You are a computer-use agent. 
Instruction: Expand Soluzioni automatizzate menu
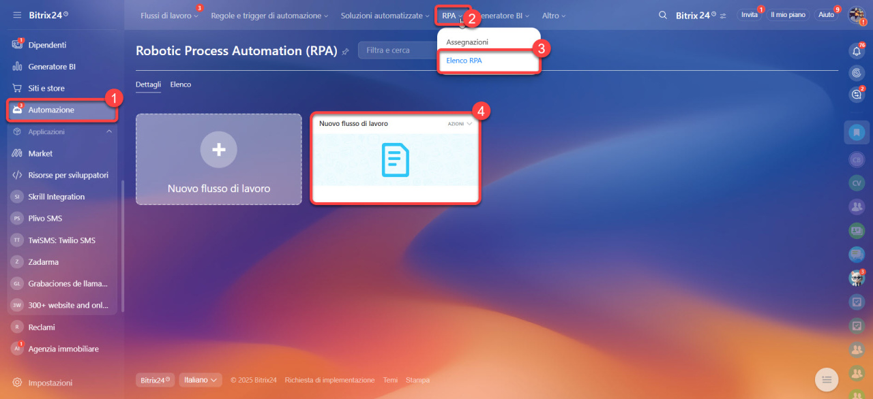point(385,16)
